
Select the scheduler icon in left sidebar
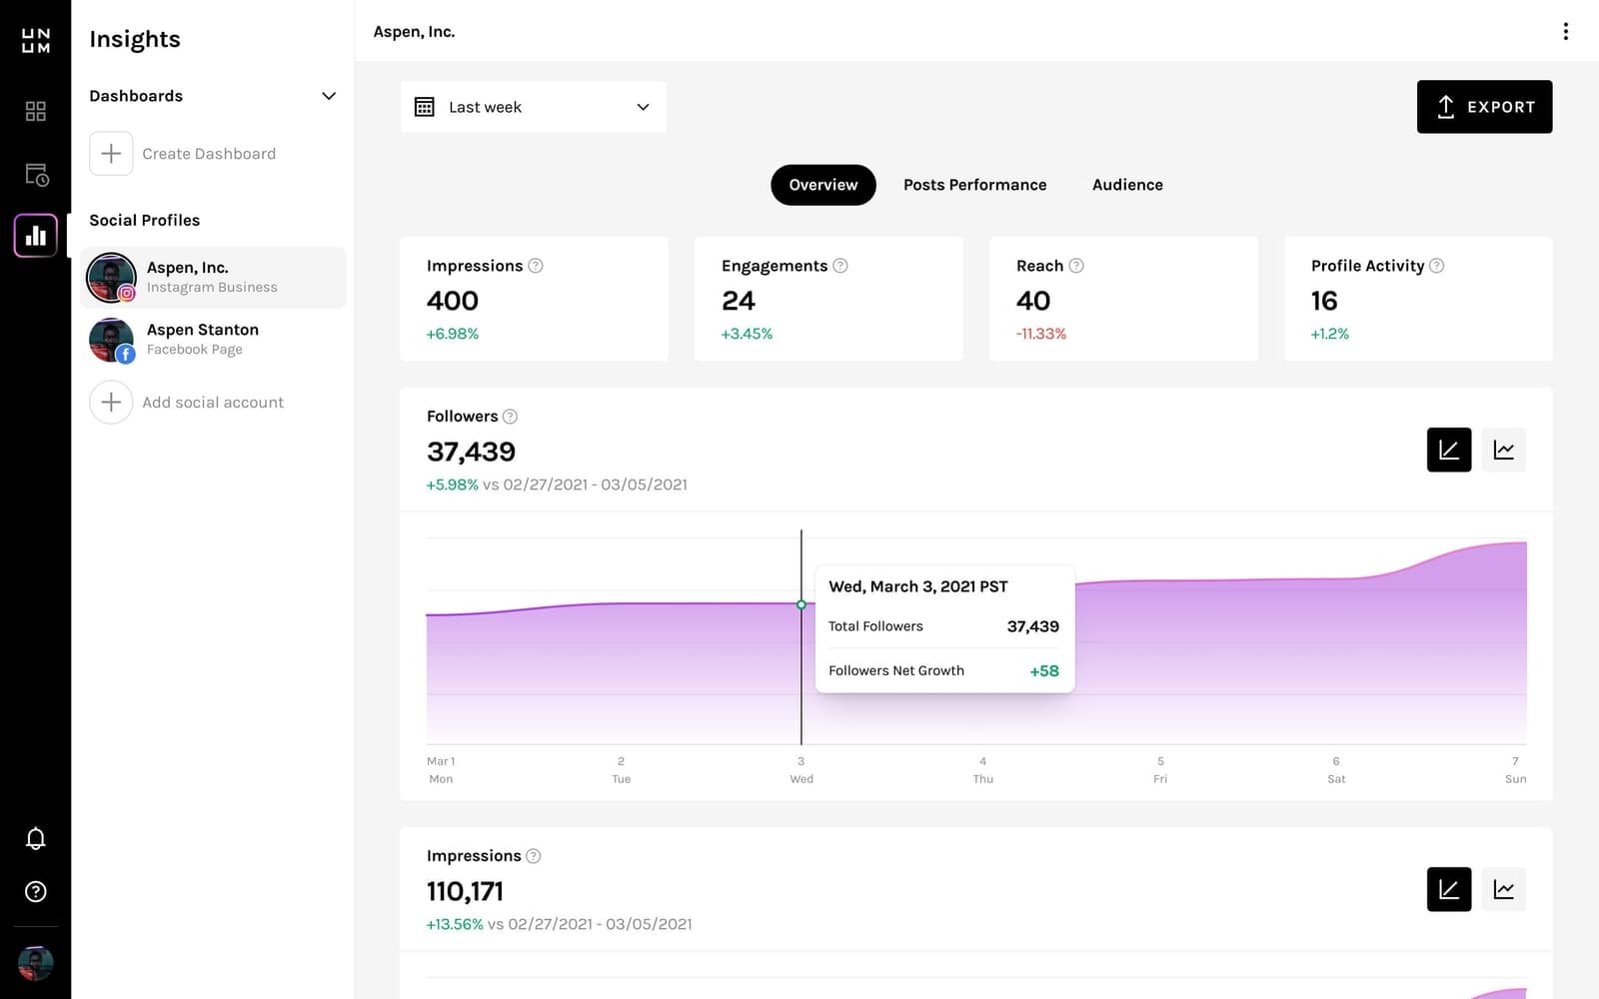click(35, 174)
